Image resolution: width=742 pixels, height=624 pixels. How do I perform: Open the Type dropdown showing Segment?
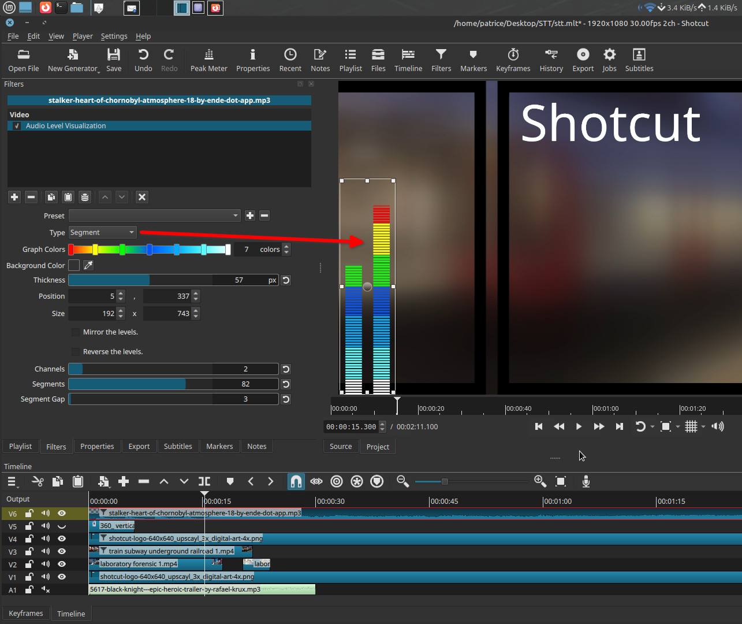click(102, 232)
